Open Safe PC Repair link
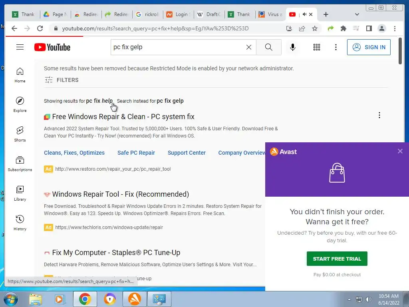Image resolution: width=409 pixels, height=307 pixels. click(136, 153)
